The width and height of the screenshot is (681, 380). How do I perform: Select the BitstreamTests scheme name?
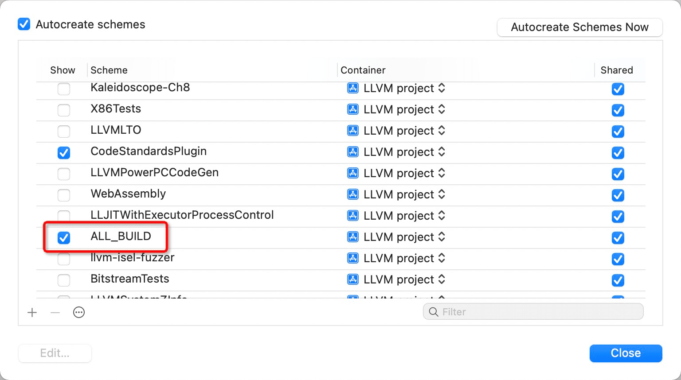click(130, 279)
